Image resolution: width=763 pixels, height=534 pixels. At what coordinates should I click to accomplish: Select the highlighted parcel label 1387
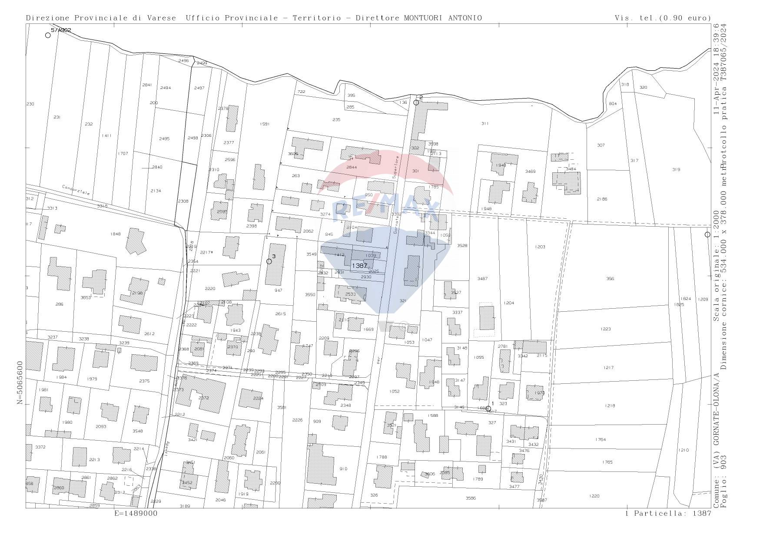(359, 265)
